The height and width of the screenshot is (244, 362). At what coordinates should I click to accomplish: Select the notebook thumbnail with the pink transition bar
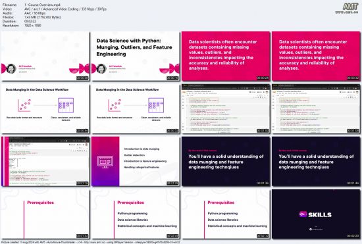pos(45,161)
